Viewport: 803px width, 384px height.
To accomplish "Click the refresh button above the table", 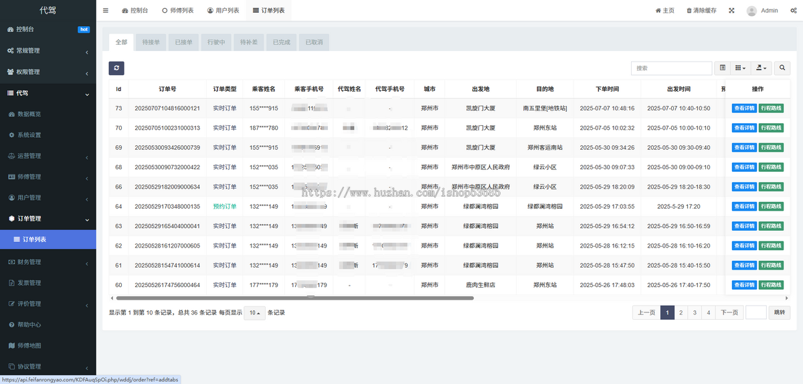I will tap(116, 68).
